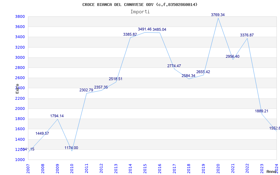This screenshot has width=280, height=175.
Task: Select the 2655.42 data label
Action: (x=203, y=72)
